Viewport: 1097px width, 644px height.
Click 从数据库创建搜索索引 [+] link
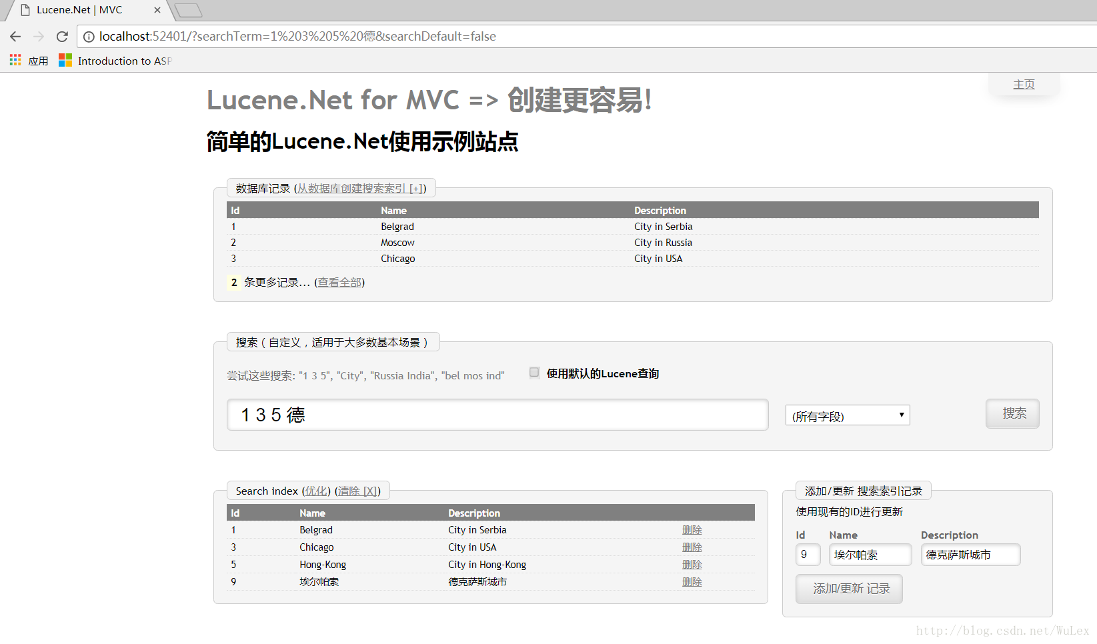360,189
